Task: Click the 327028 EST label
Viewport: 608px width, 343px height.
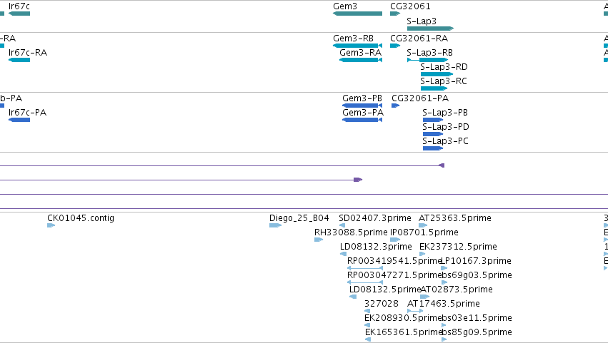Action: [382, 304]
